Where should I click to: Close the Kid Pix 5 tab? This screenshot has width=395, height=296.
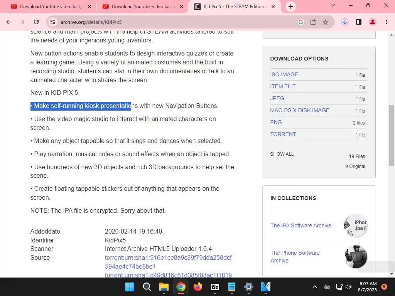click(x=273, y=7)
